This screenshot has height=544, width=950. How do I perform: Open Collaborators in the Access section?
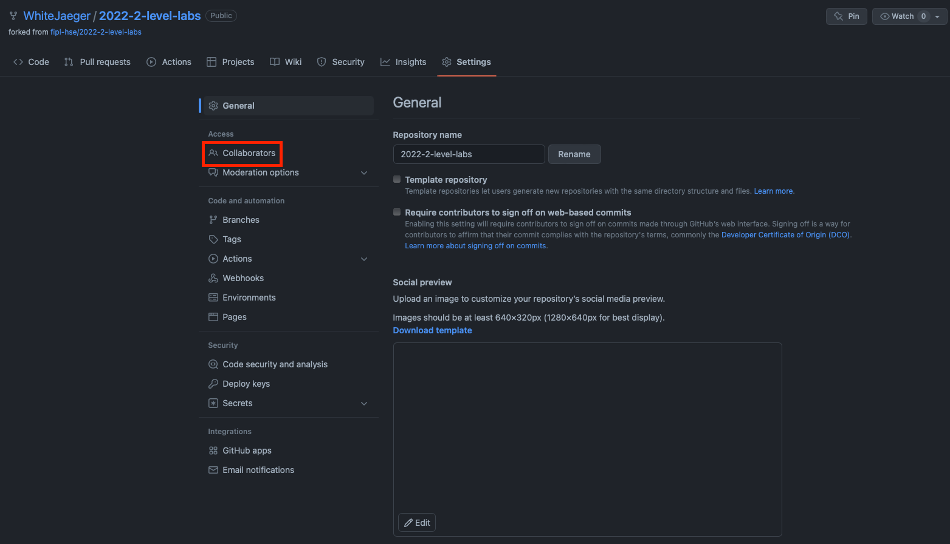click(x=249, y=153)
